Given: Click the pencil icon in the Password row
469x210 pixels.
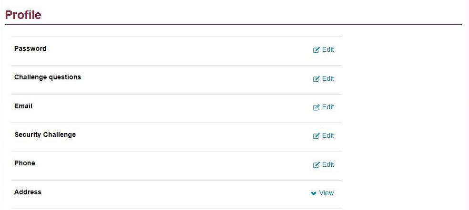Looking at the screenshot, I should point(316,50).
